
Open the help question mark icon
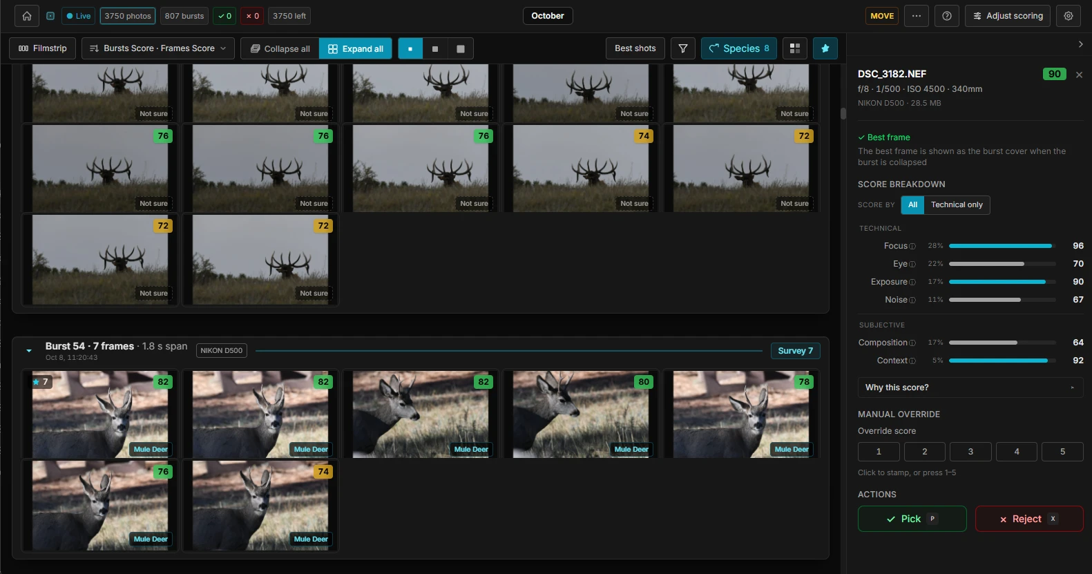tap(946, 16)
